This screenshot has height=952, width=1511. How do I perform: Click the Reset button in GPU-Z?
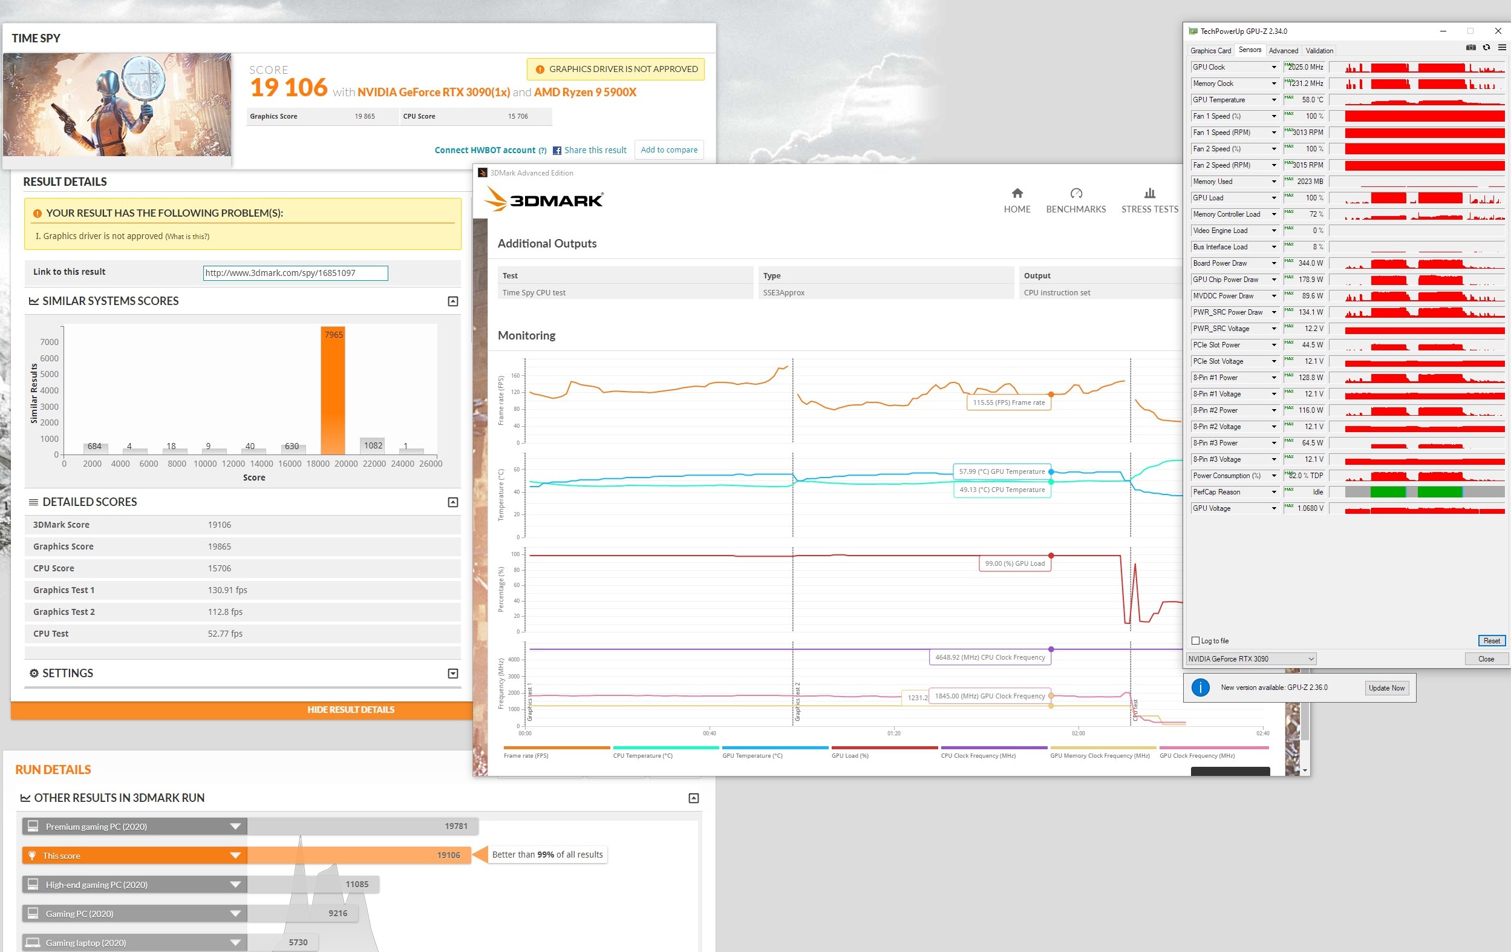(x=1491, y=640)
